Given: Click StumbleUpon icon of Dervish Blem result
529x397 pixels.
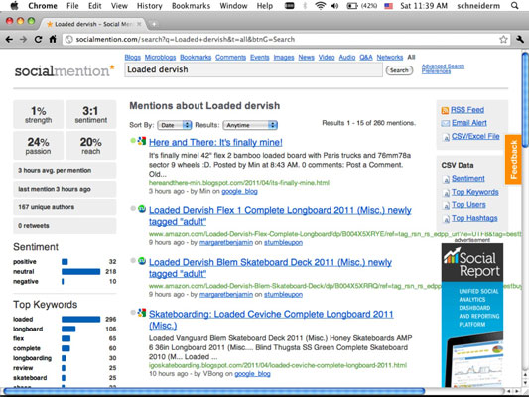Looking at the screenshot, I should [142, 261].
